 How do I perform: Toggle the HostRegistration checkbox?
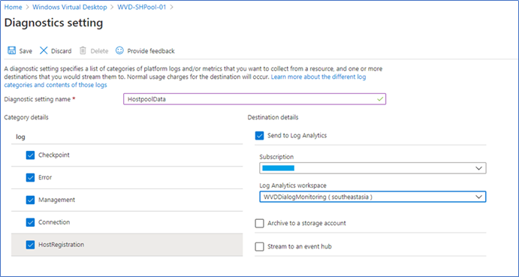click(x=30, y=245)
